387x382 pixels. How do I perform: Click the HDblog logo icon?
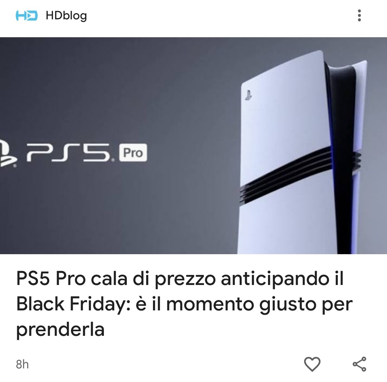point(27,15)
